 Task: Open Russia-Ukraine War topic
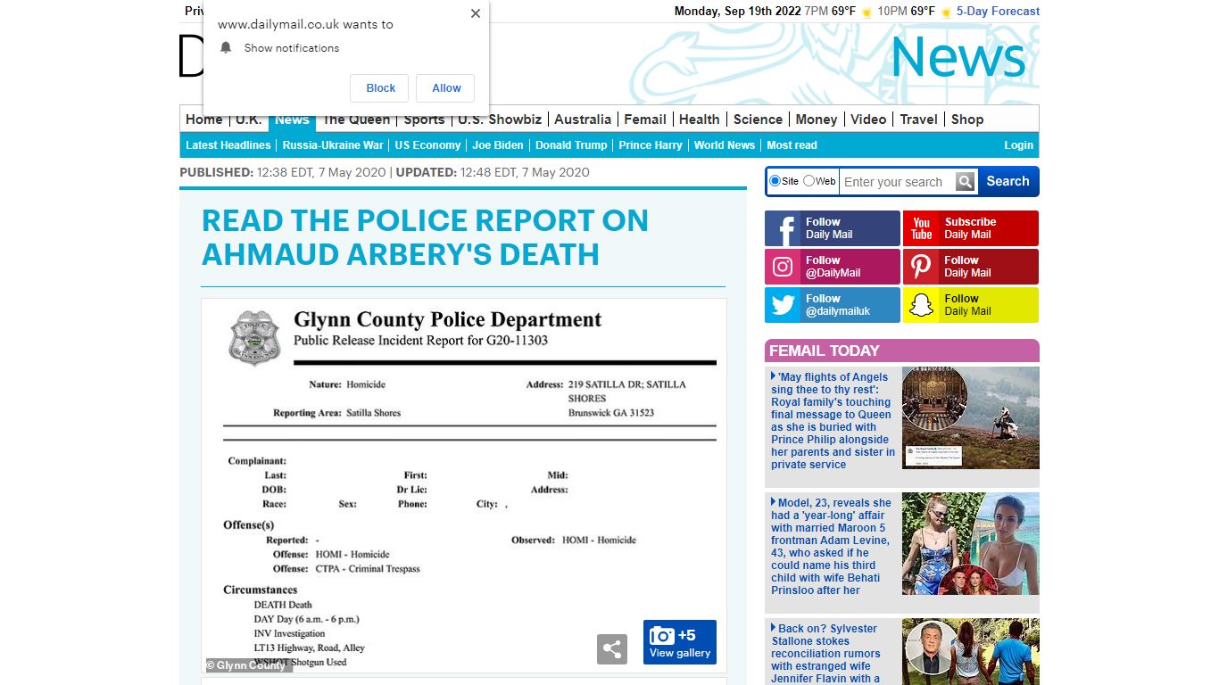point(333,145)
